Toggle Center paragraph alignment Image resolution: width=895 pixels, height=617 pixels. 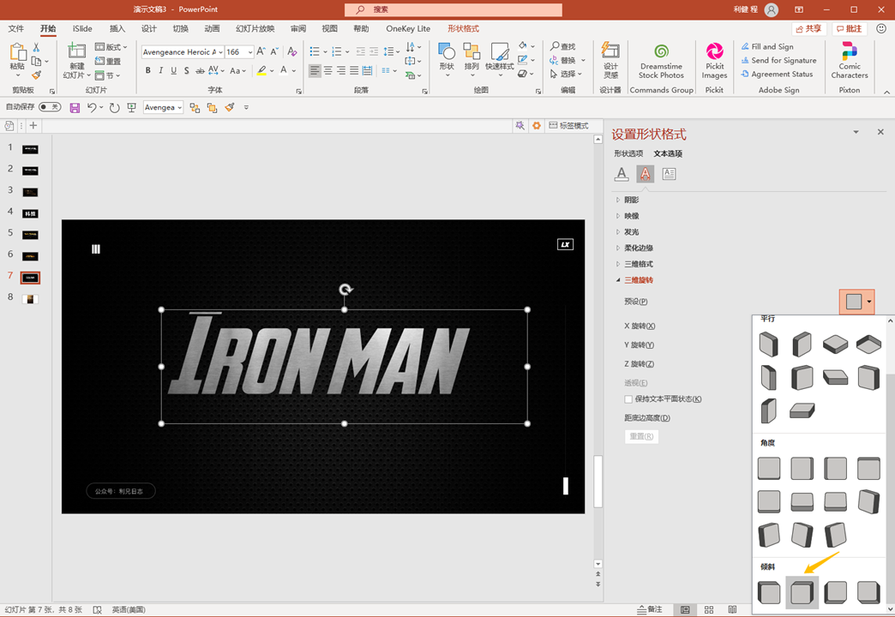(x=327, y=71)
